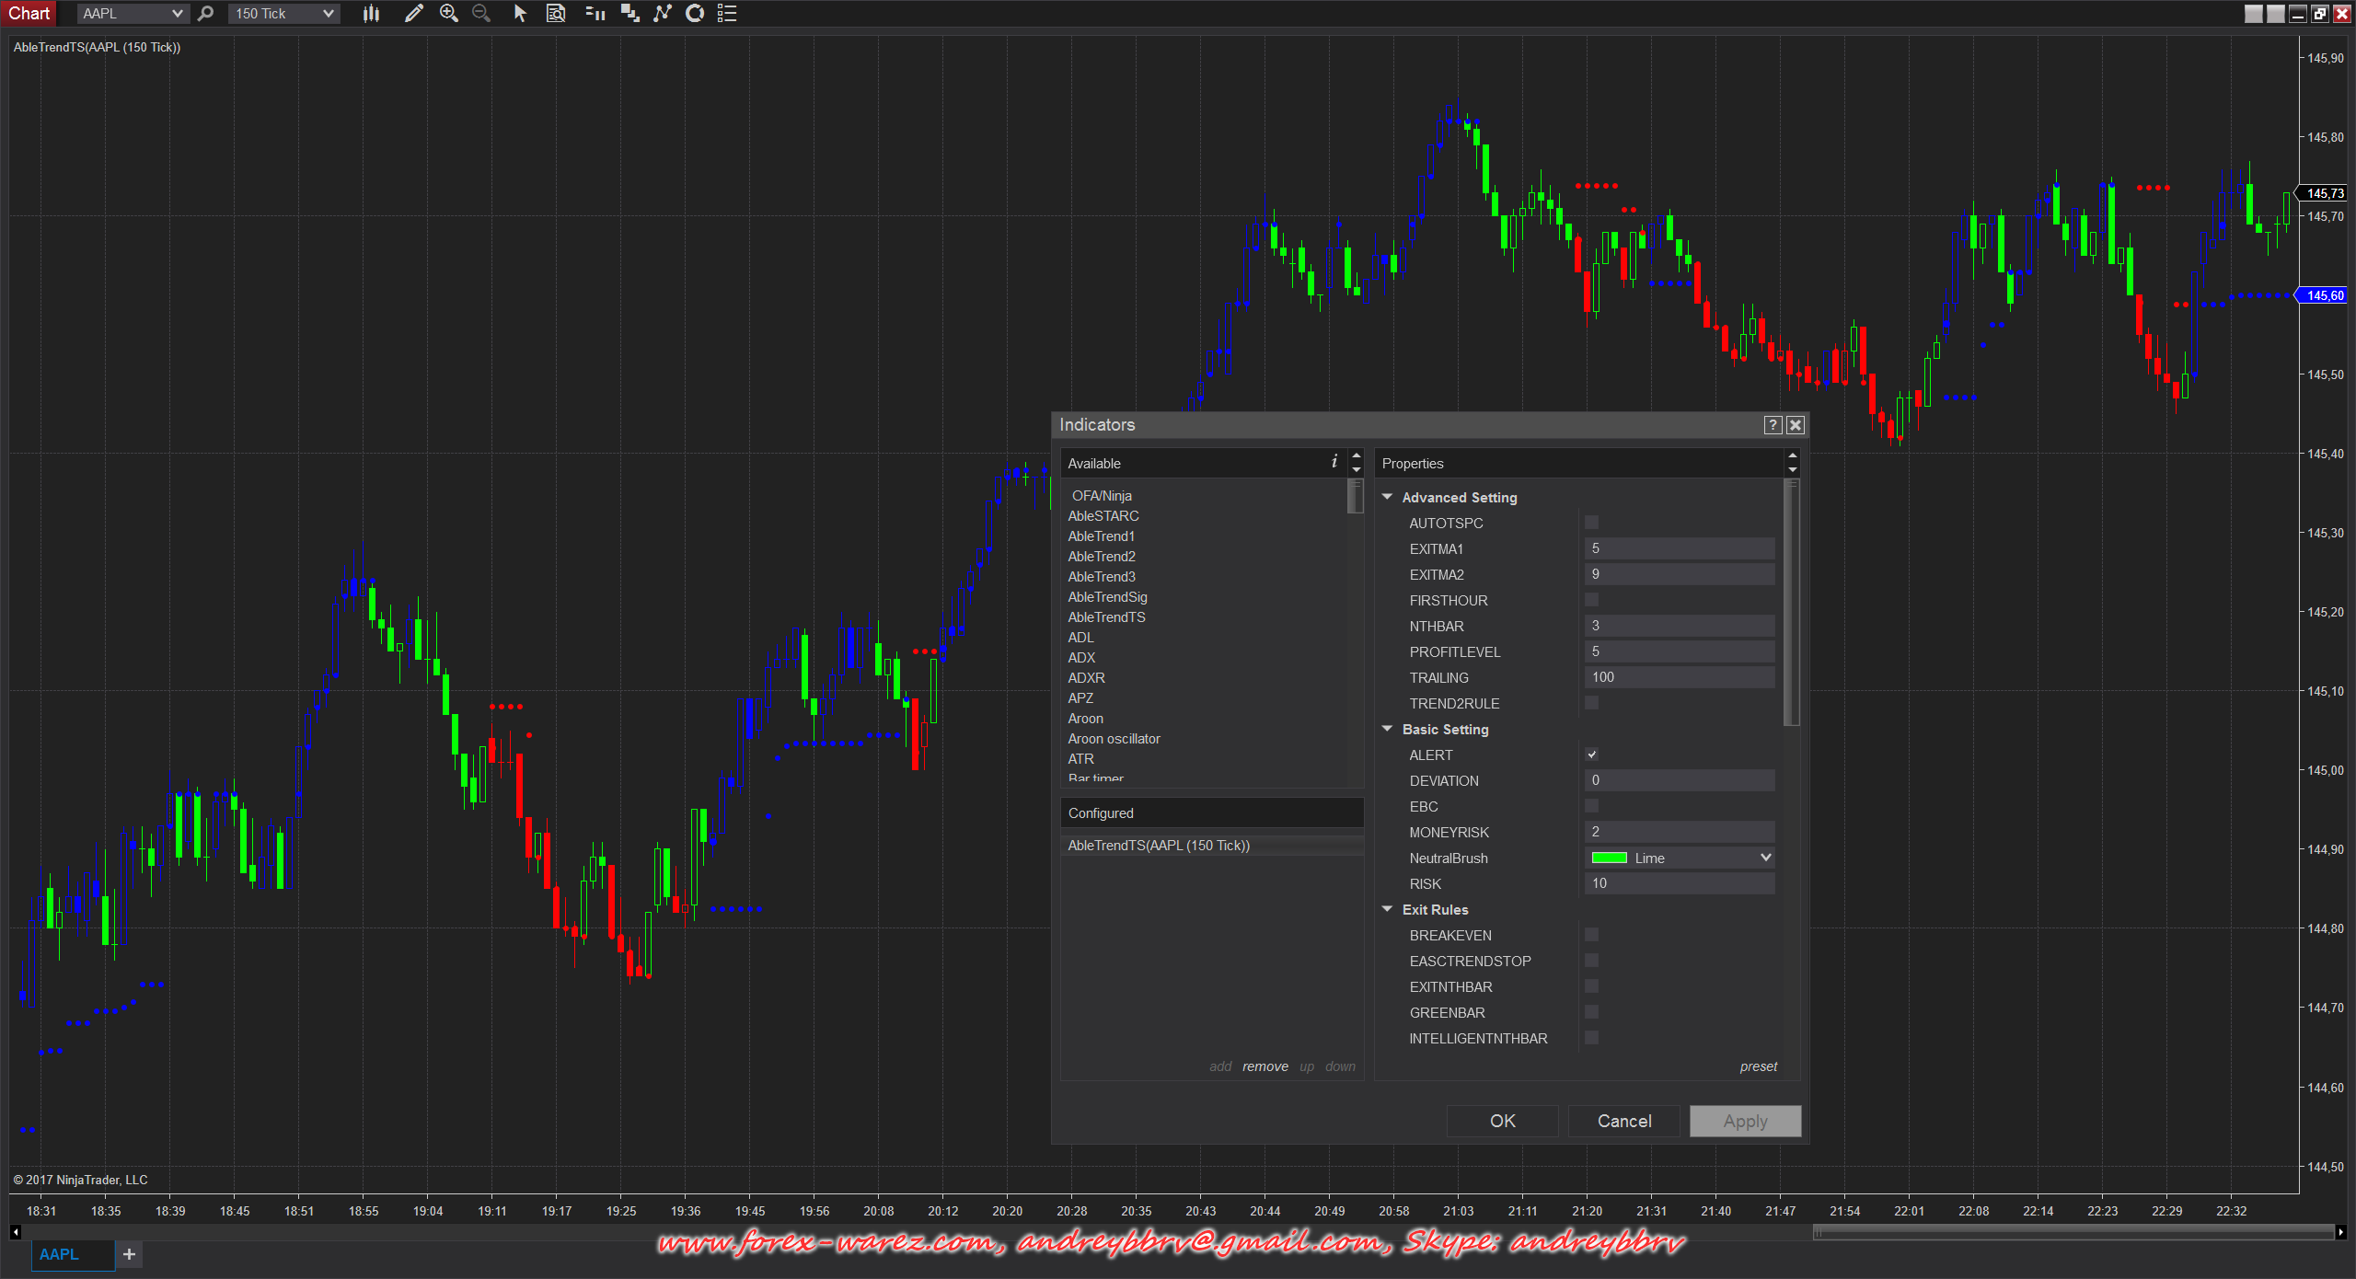Toggle the ALERT checkbox

pos(1592,755)
